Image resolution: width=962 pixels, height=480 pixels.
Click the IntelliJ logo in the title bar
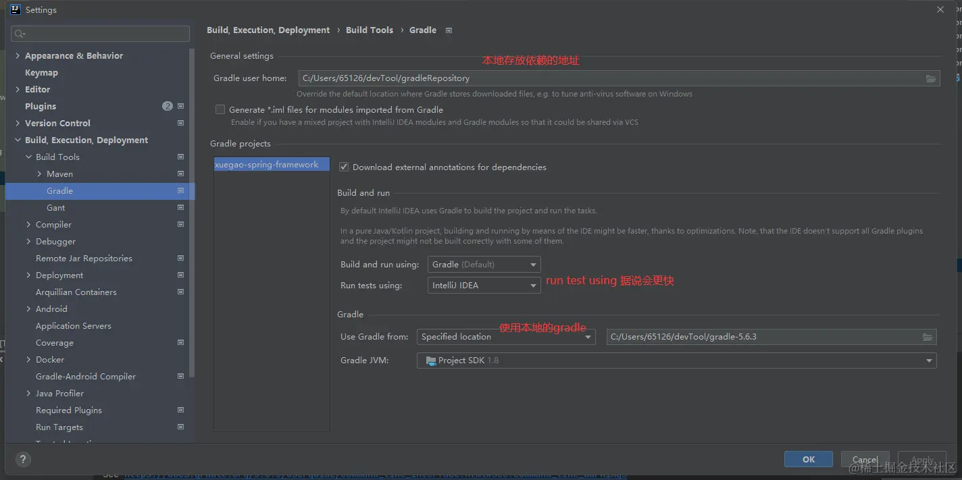tap(16, 9)
